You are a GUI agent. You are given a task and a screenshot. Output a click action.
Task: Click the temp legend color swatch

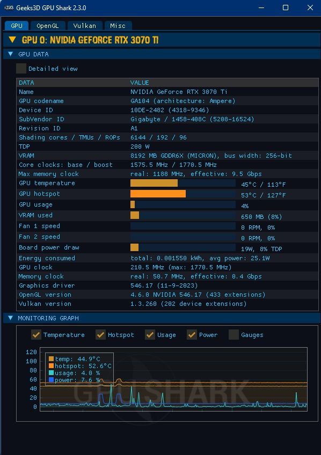[51, 359]
